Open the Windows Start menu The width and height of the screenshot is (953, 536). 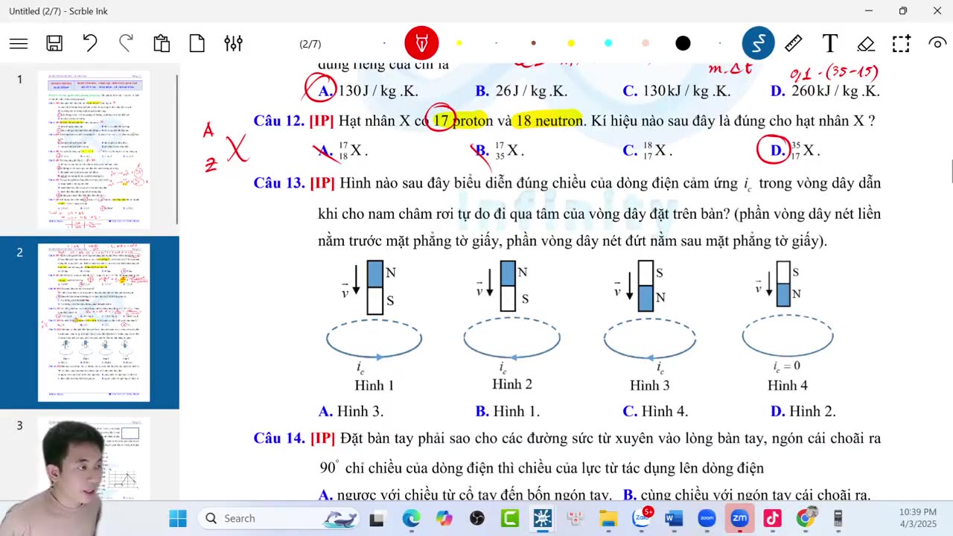point(178,518)
